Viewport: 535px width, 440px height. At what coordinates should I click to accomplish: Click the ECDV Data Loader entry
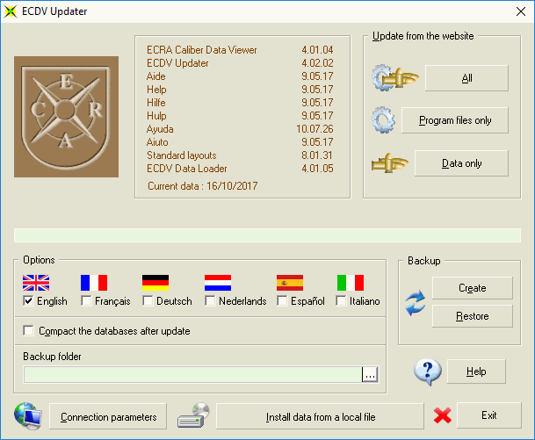[x=186, y=168]
